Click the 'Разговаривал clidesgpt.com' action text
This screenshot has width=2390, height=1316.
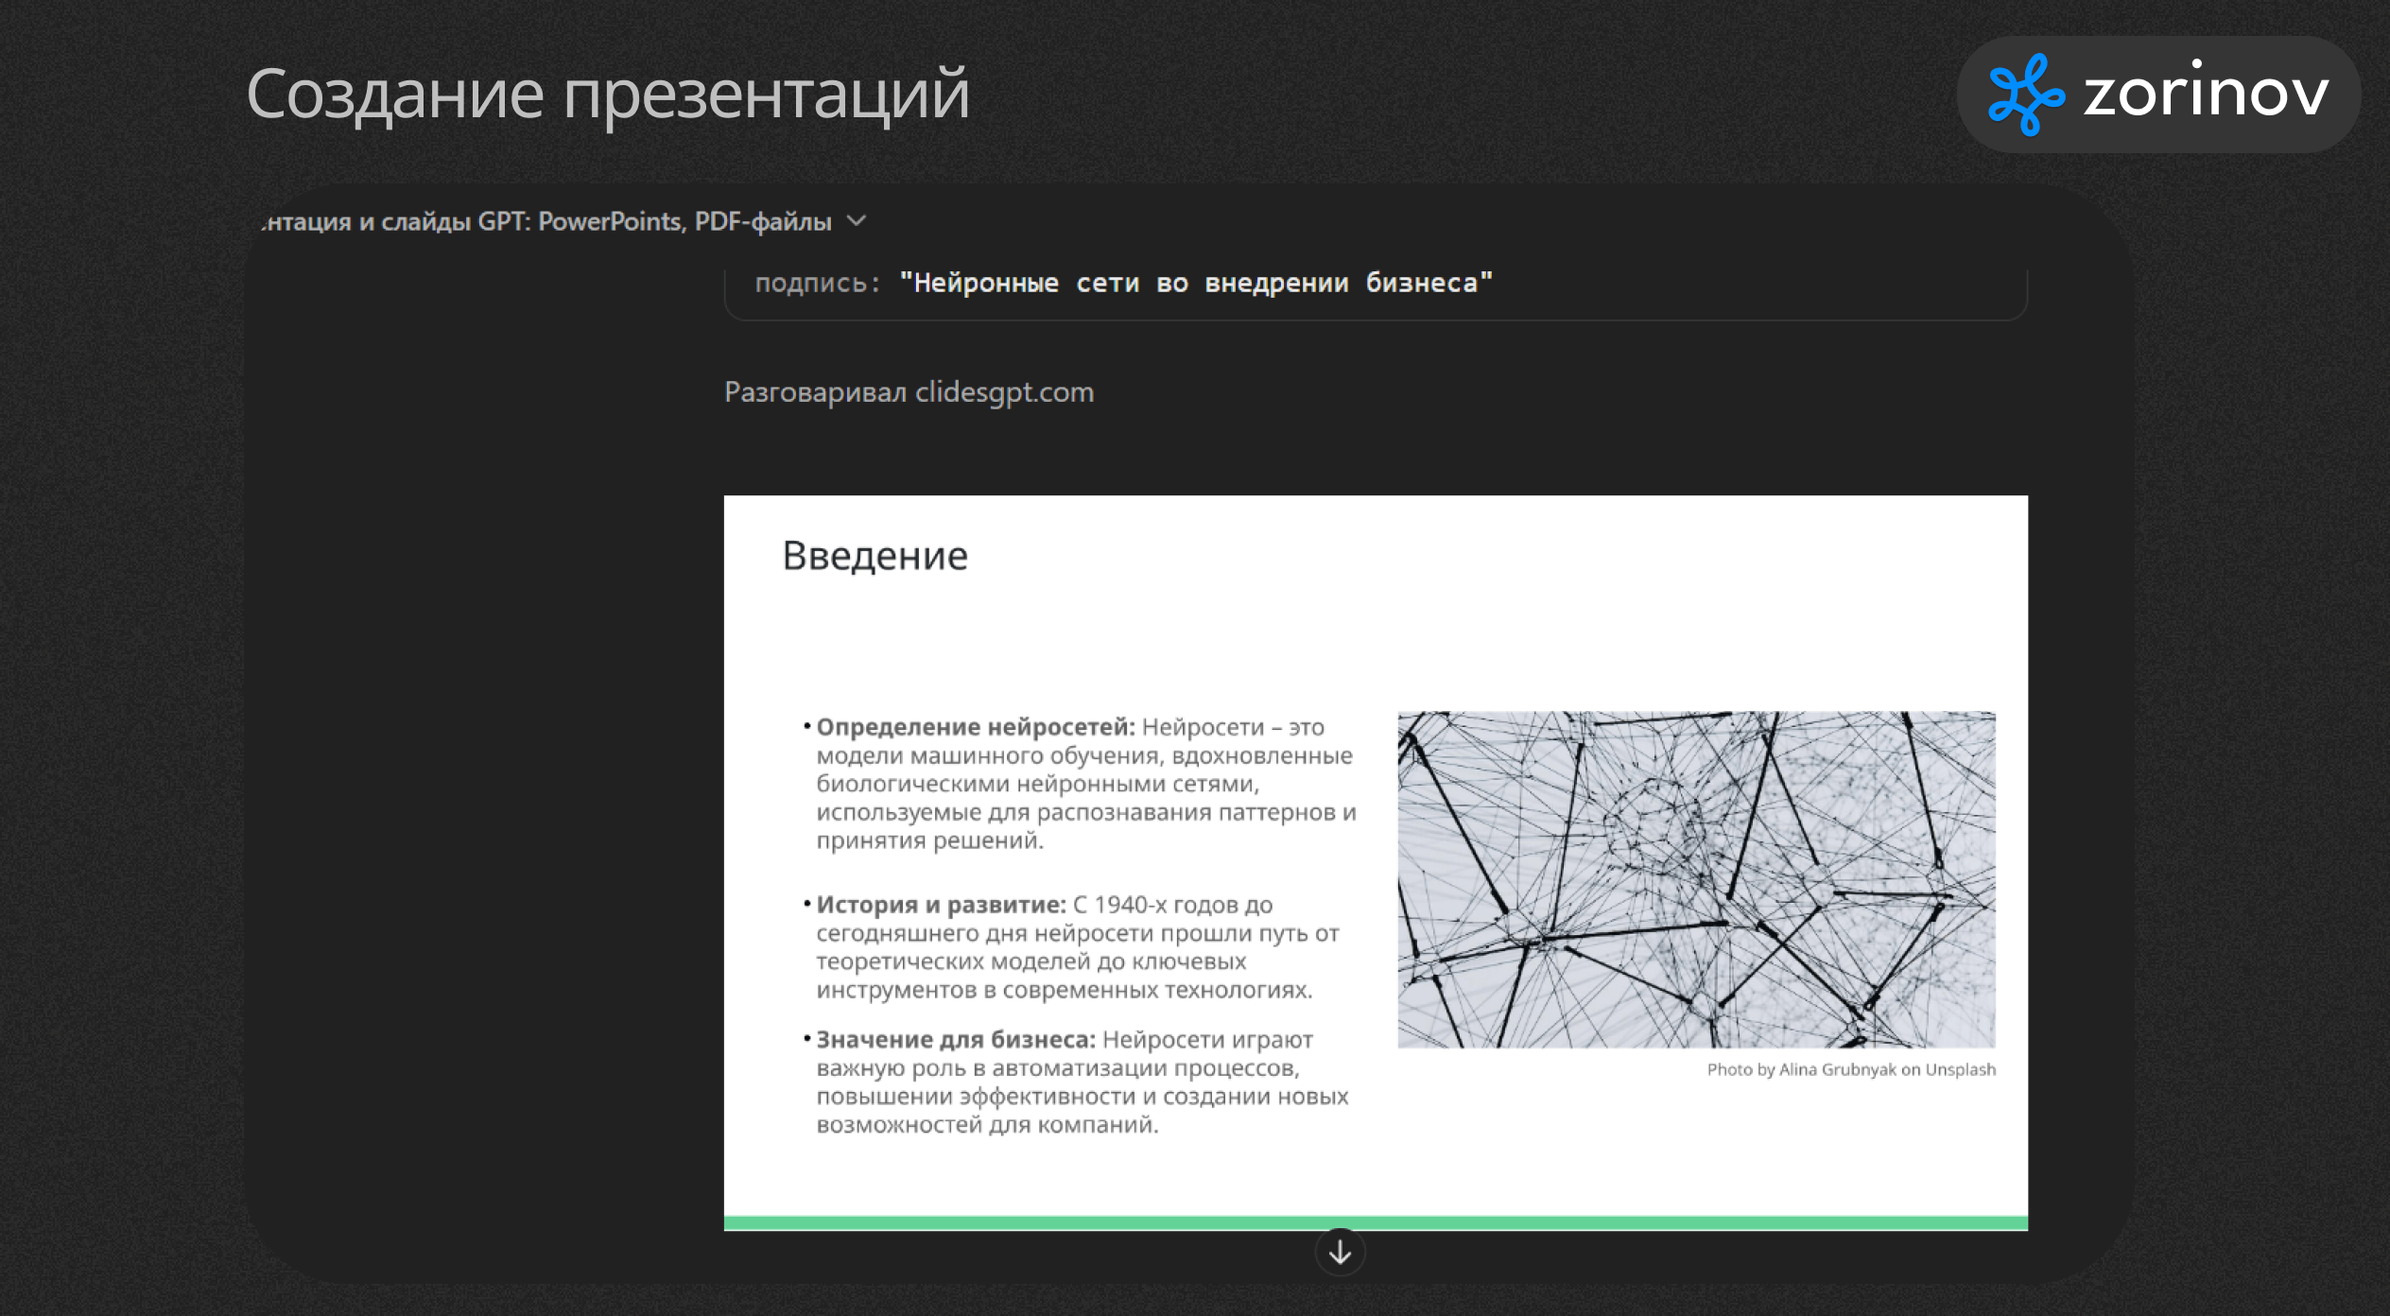point(909,392)
